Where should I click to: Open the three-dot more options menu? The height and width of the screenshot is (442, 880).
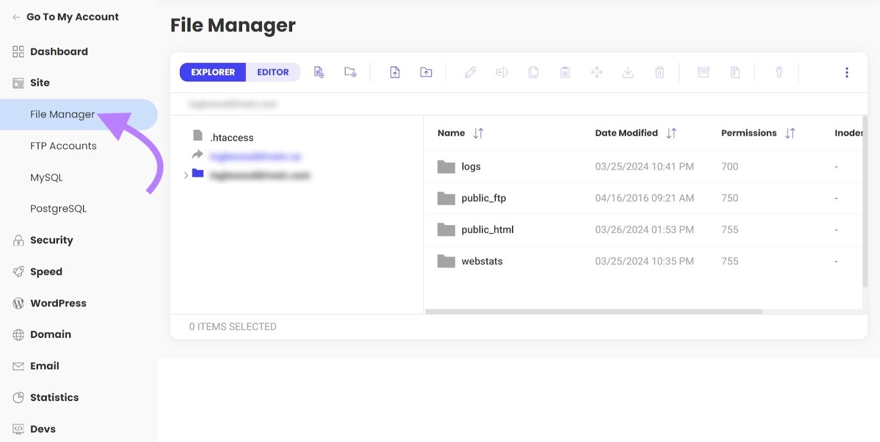(x=847, y=72)
